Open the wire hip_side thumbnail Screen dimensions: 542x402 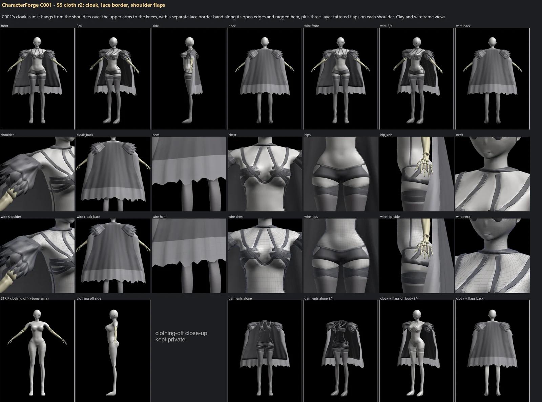tap(417, 256)
